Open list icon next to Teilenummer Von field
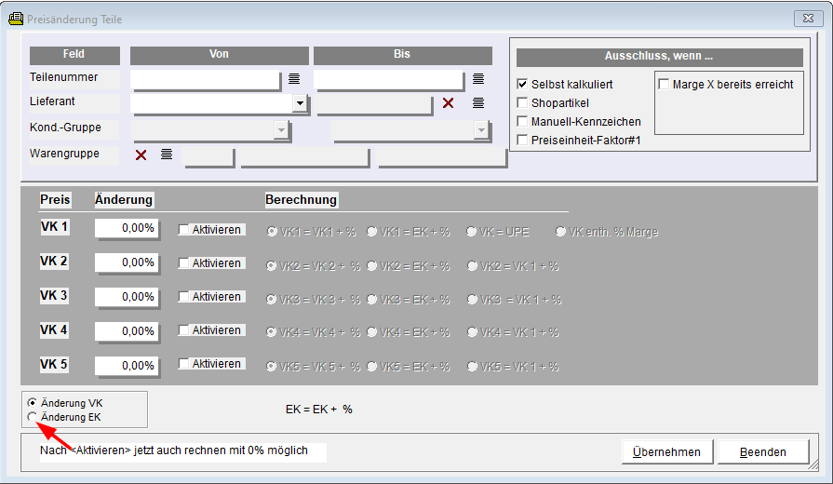Viewport: 833px width, 484px height. click(294, 78)
